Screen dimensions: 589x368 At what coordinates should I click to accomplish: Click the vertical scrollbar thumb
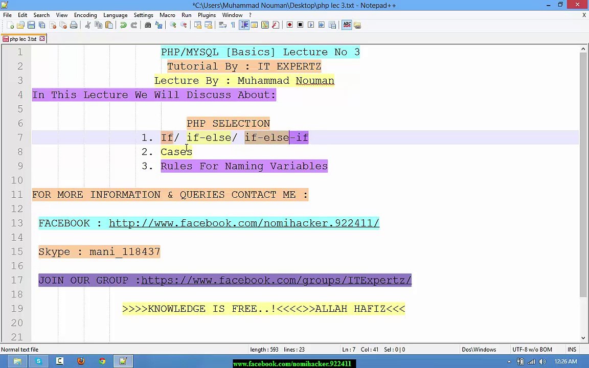click(583, 175)
